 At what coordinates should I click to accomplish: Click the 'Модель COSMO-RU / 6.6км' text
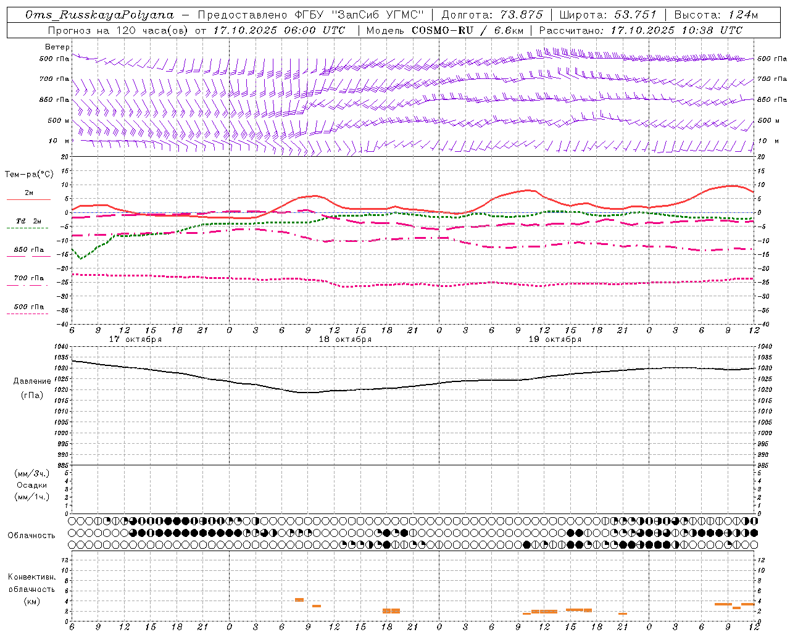(x=444, y=30)
